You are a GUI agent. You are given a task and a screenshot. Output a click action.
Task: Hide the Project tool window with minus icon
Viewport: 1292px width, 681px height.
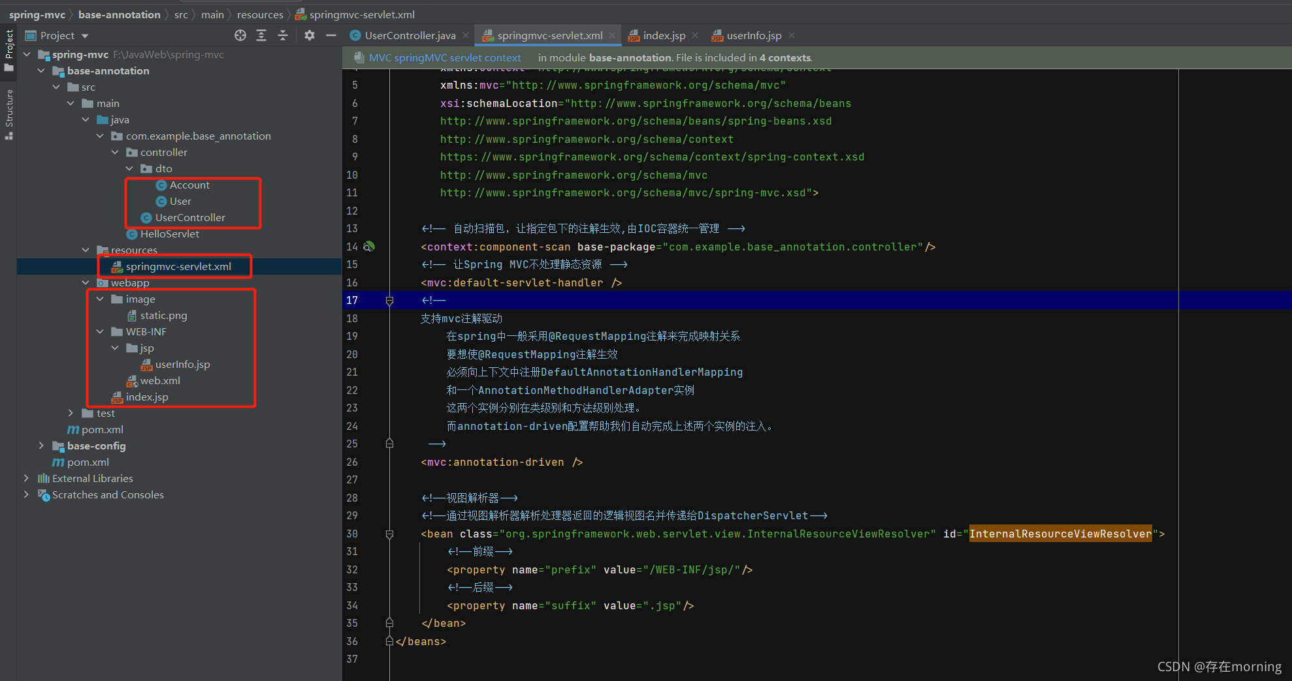coord(331,35)
